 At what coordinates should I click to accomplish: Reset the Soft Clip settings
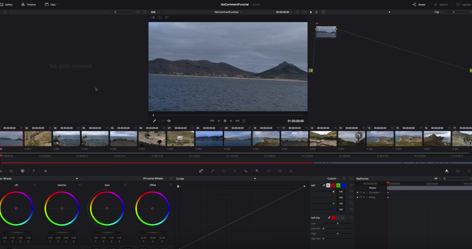pos(351,218)
